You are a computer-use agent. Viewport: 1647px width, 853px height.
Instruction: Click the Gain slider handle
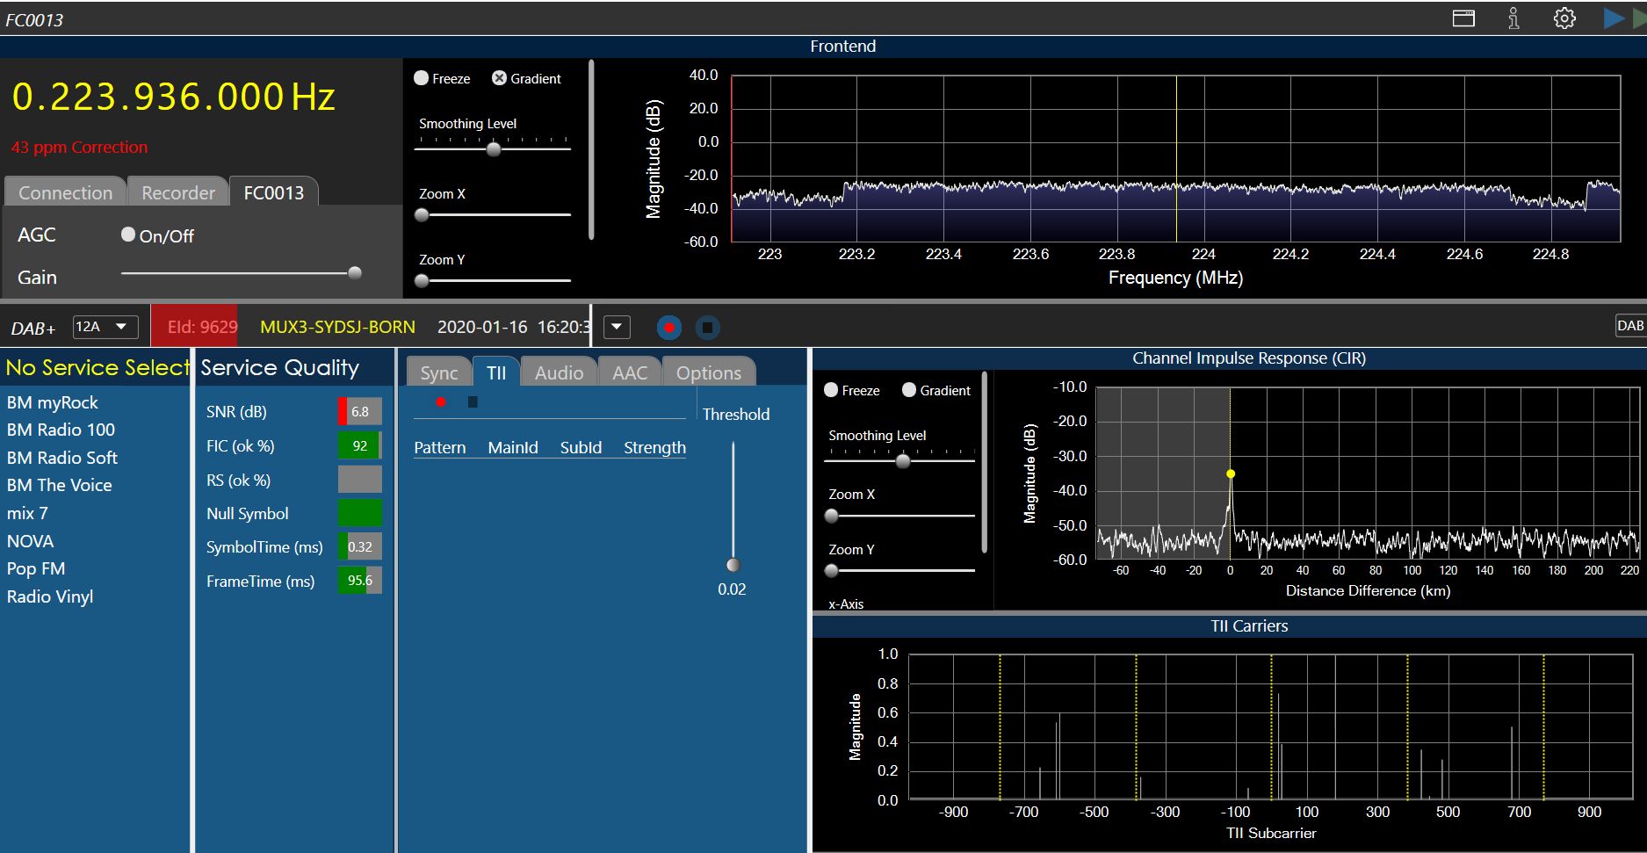tap(355, 273)
